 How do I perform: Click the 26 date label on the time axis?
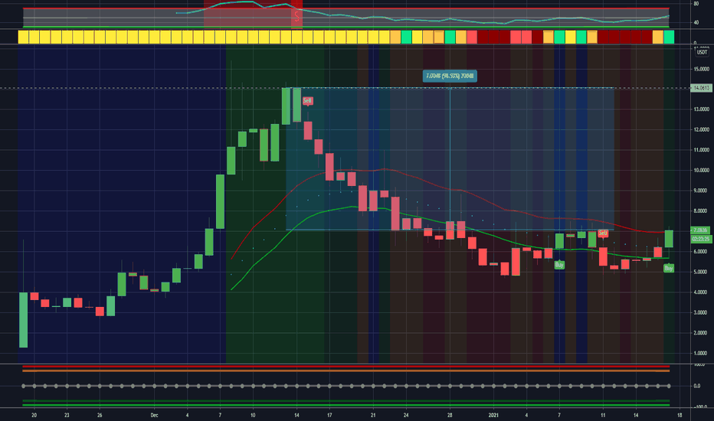[x=100, y=415]
